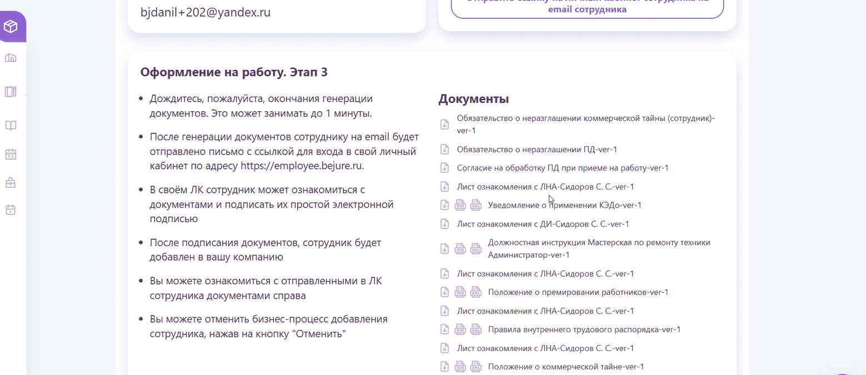The image size is (866, 375).
Task: Download SIG for Положение о коммерческой тайне
Action: [460, 367]
